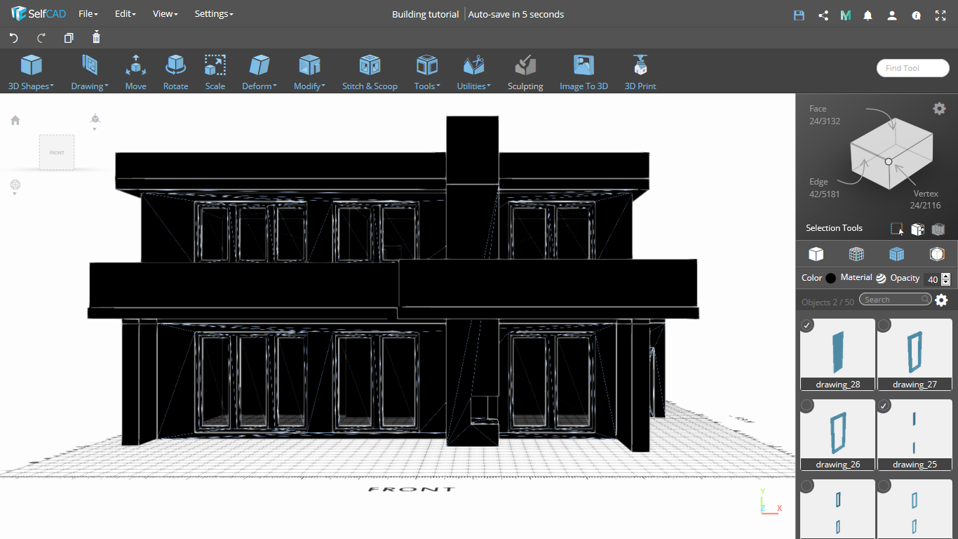
Task: Click the Undo arrow icon
Action: pos(13,38)
